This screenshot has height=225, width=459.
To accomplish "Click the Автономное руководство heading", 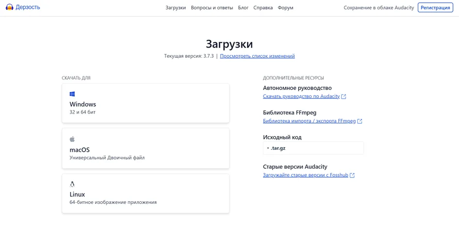I will pos(298,88).
